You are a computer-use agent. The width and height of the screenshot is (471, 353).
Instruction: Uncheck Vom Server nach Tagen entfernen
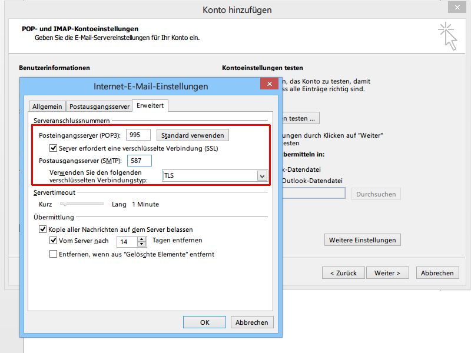coord(53,241)
